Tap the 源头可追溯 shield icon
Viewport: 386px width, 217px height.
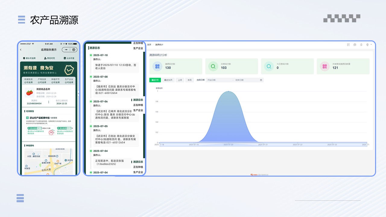point(24,58)
